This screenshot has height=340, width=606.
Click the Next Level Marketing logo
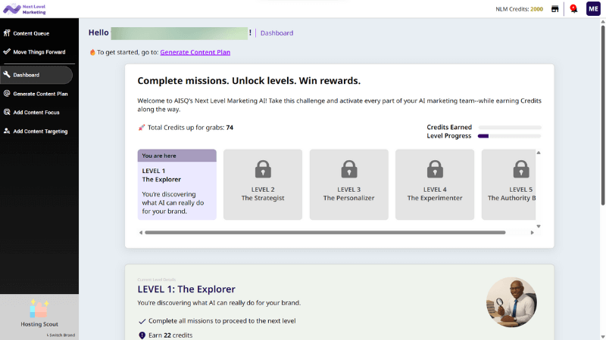(24, 8)
